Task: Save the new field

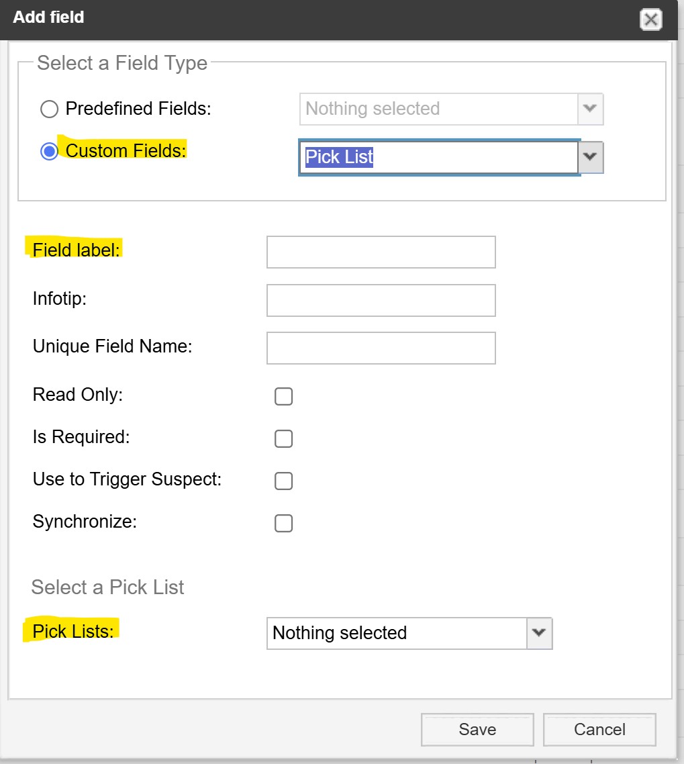Action: tap(477, 729)
